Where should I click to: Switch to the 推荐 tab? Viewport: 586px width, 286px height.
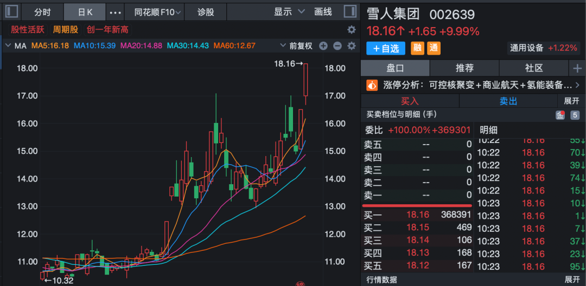tap(464, 68)
